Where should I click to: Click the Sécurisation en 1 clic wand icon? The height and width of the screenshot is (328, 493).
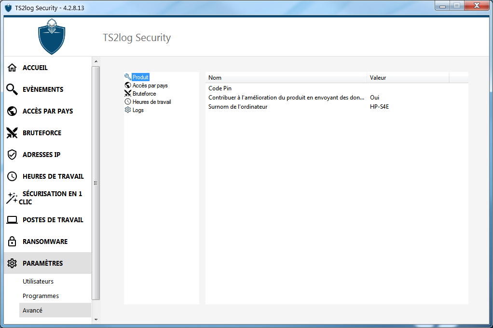click(12, 198)
